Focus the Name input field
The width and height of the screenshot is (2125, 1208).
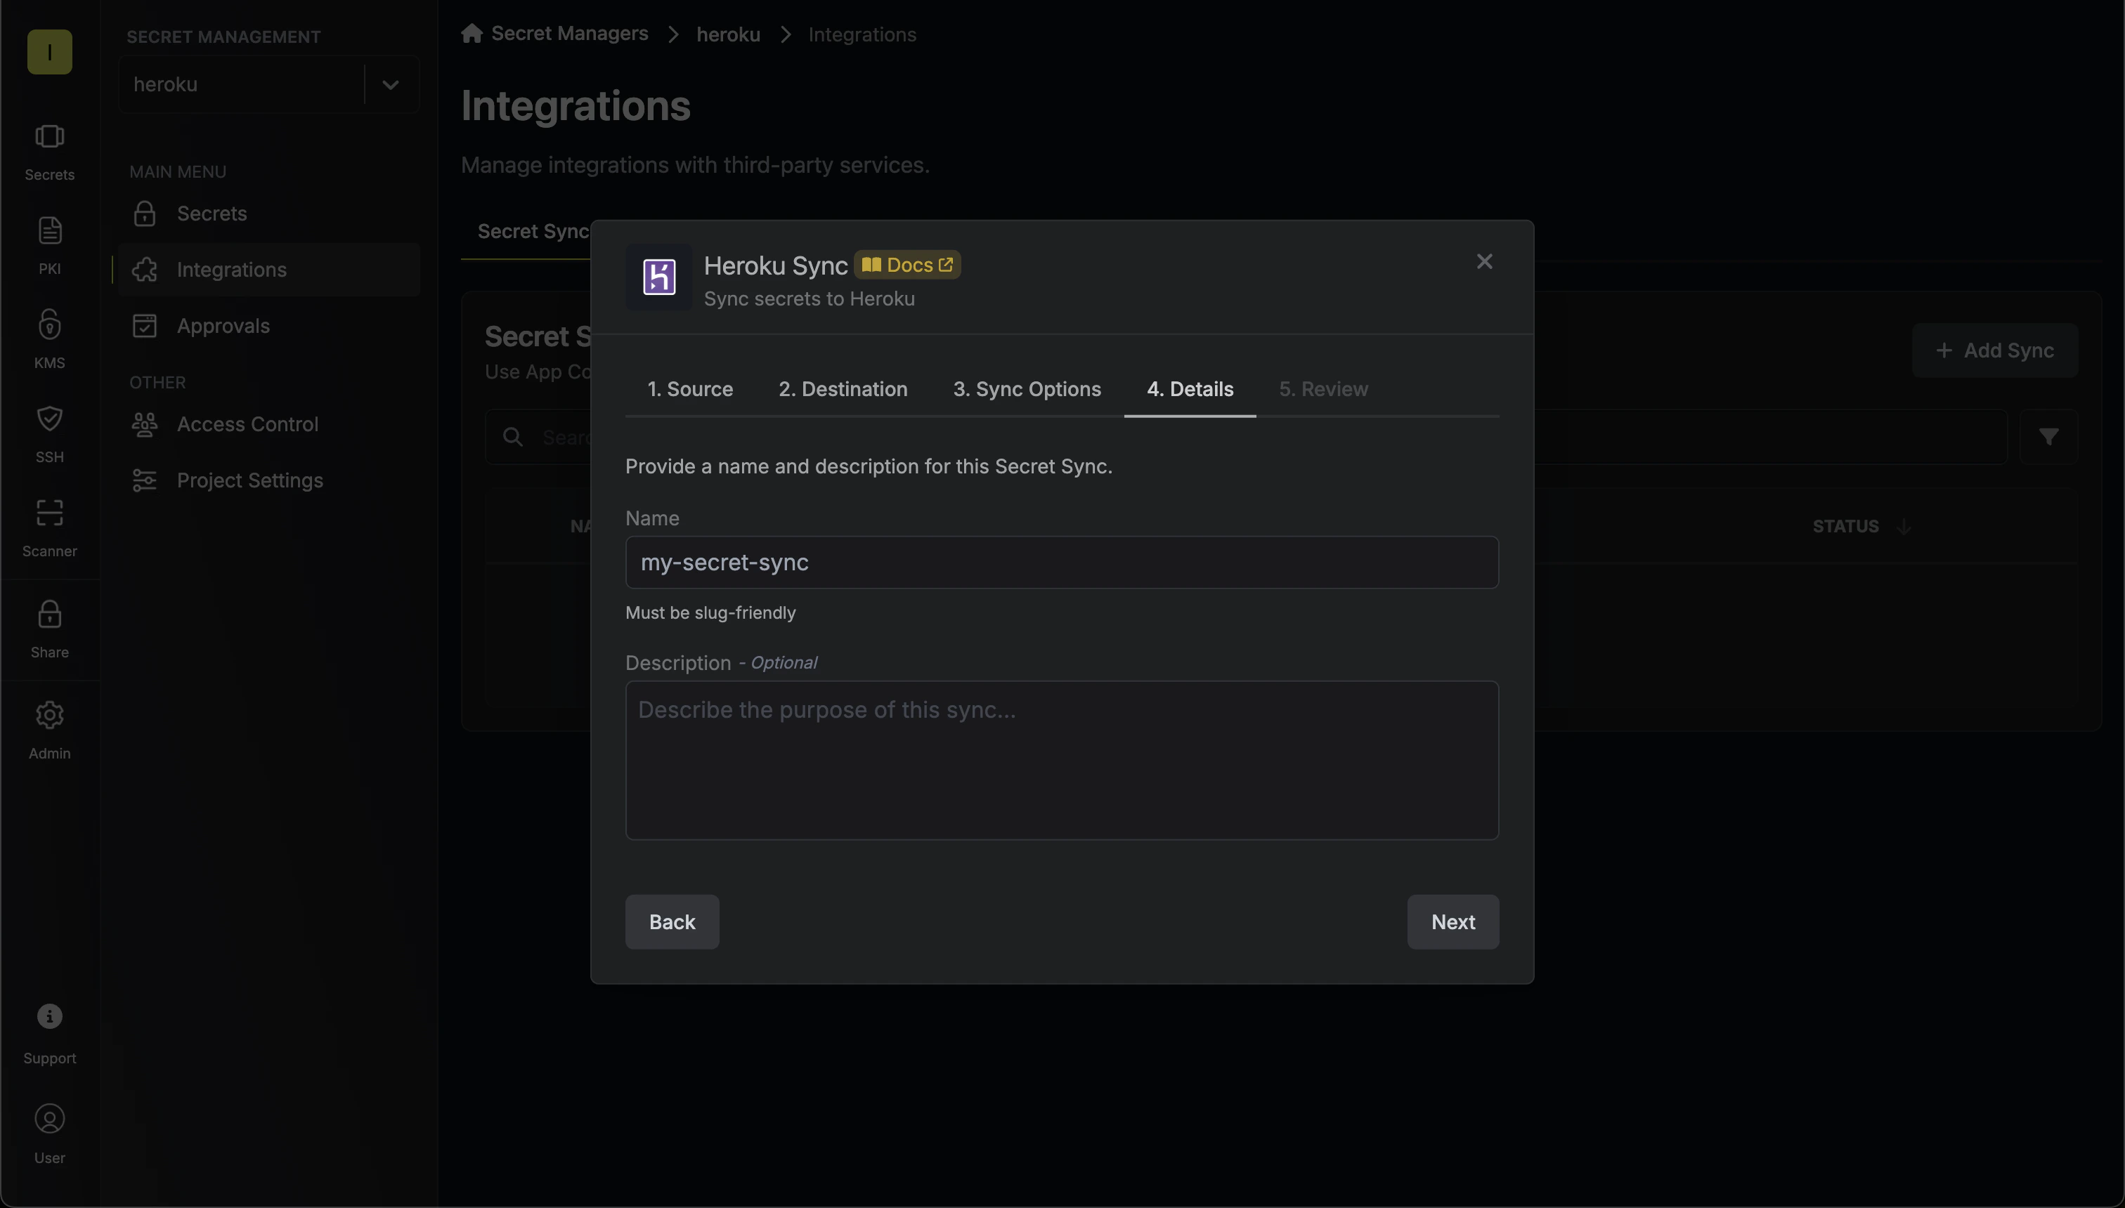coord(1062,563)
